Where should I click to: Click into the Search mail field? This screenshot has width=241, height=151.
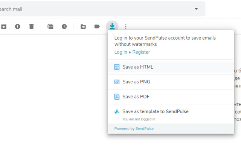click(94, 9)
